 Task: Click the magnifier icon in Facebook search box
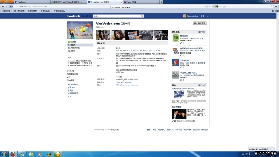[142, 16]
